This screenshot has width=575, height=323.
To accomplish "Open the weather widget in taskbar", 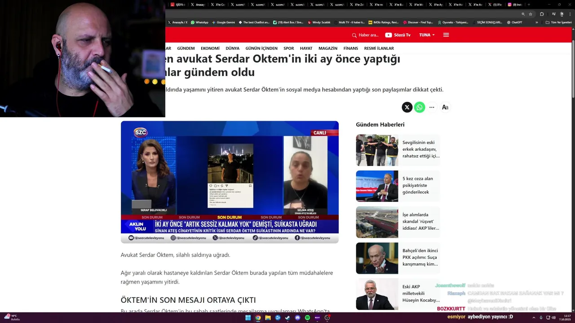I will click(12, 318).
